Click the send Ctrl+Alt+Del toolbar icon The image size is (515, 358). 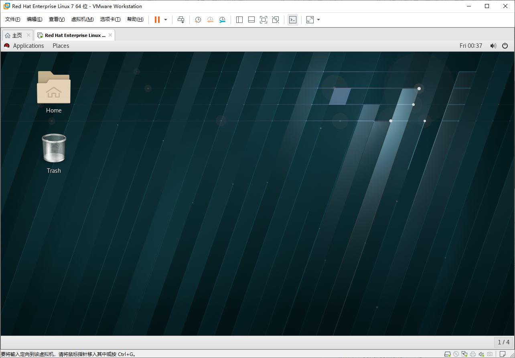181,20
